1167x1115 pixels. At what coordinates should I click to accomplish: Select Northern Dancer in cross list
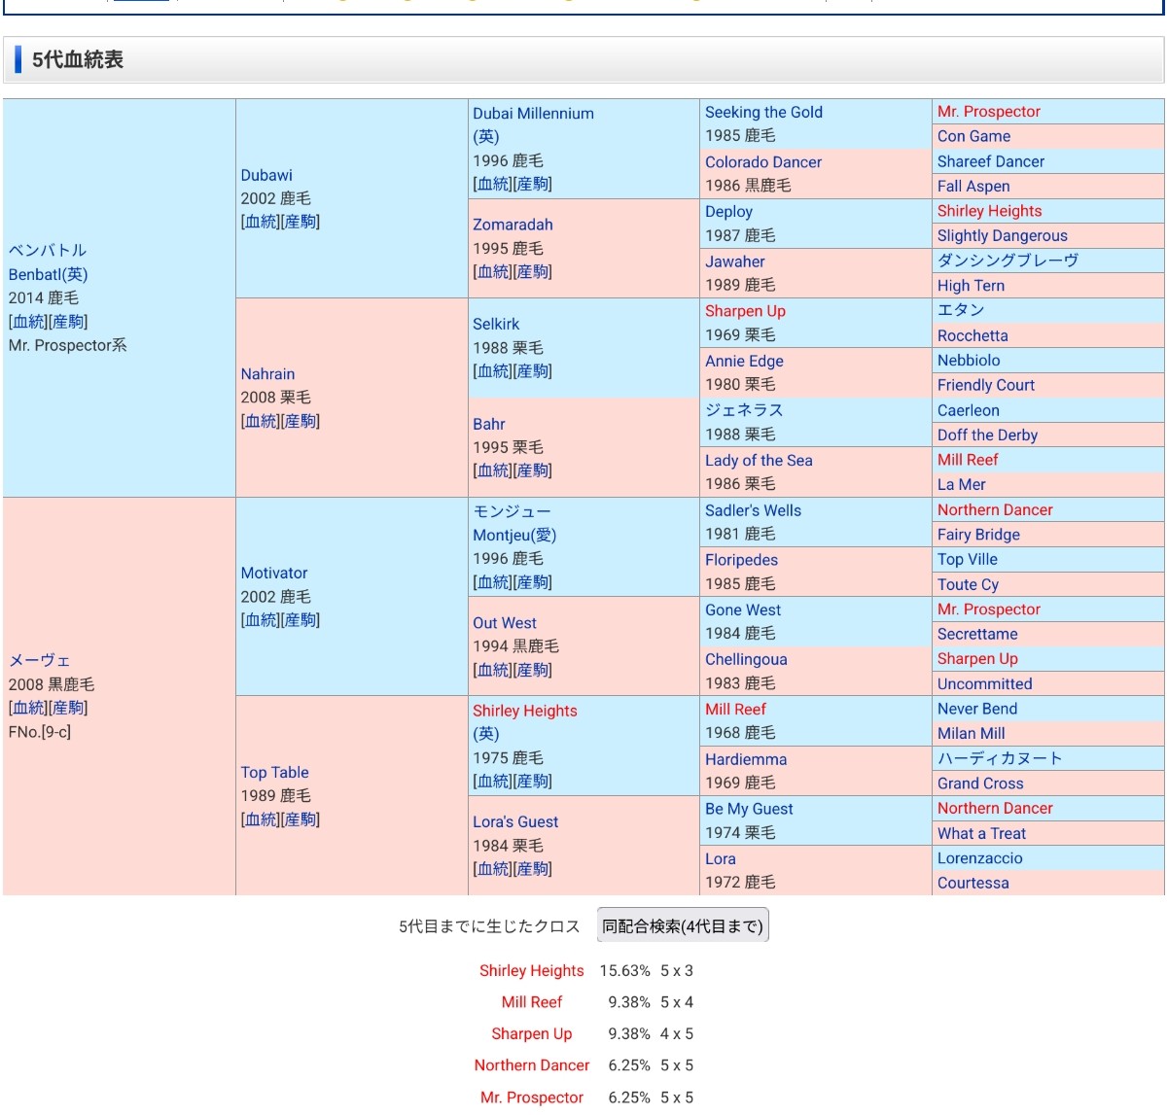coord(532,1065)
